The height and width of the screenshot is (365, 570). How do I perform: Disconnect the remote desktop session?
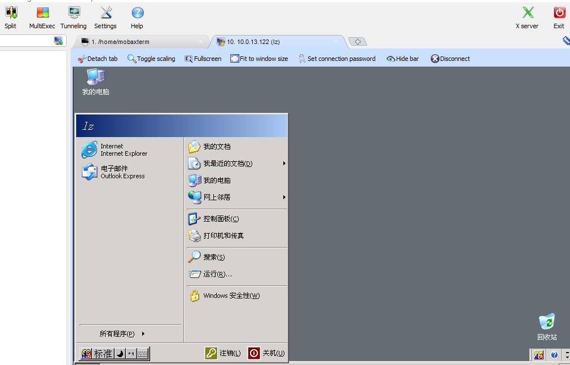click(x=450, y=58)
